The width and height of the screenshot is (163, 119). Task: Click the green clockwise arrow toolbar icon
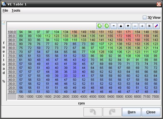[x=107, y=26]
